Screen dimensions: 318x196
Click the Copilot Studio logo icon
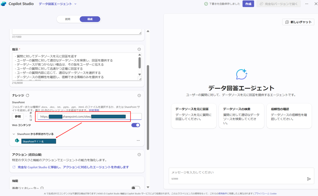[x=3, y=4]
